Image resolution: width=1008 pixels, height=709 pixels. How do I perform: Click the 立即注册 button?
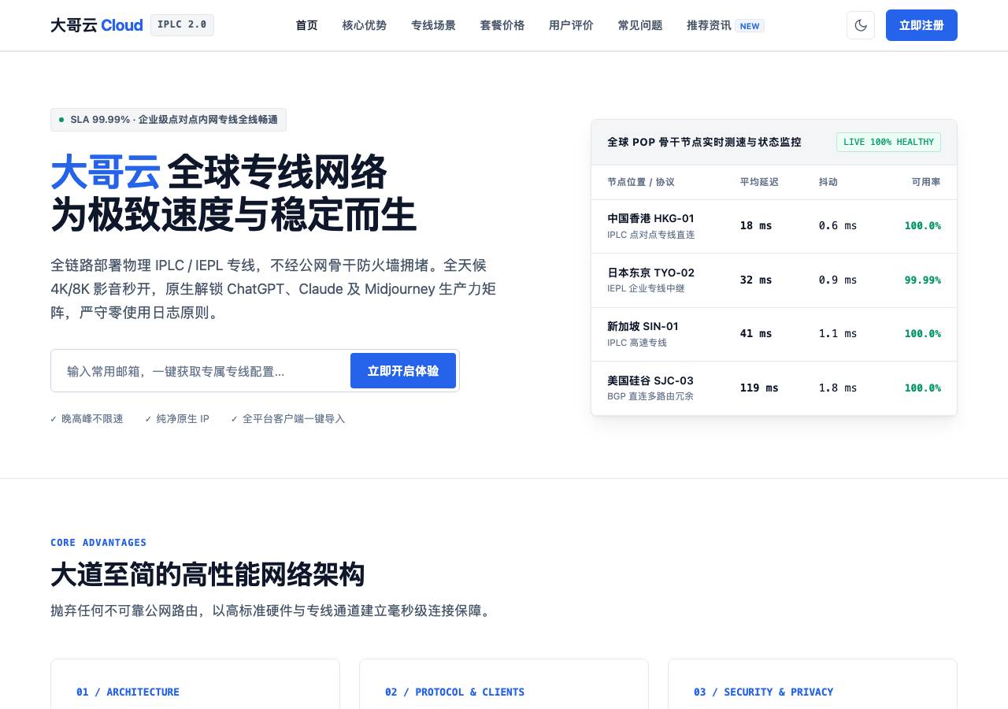point(921,25)
